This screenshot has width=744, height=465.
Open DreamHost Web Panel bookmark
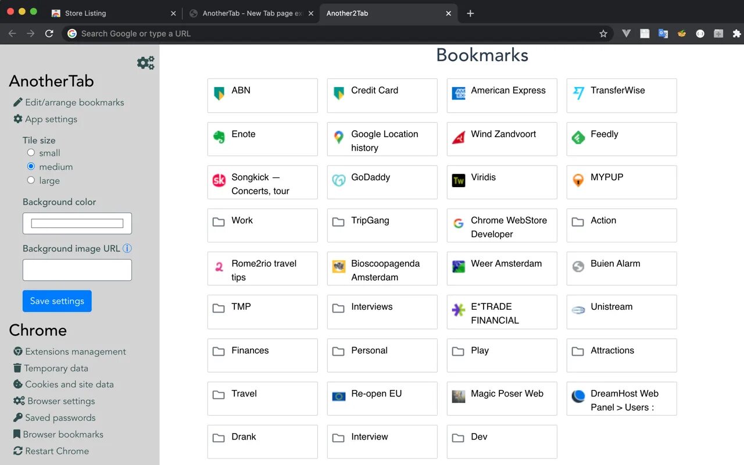click(622, 399)
